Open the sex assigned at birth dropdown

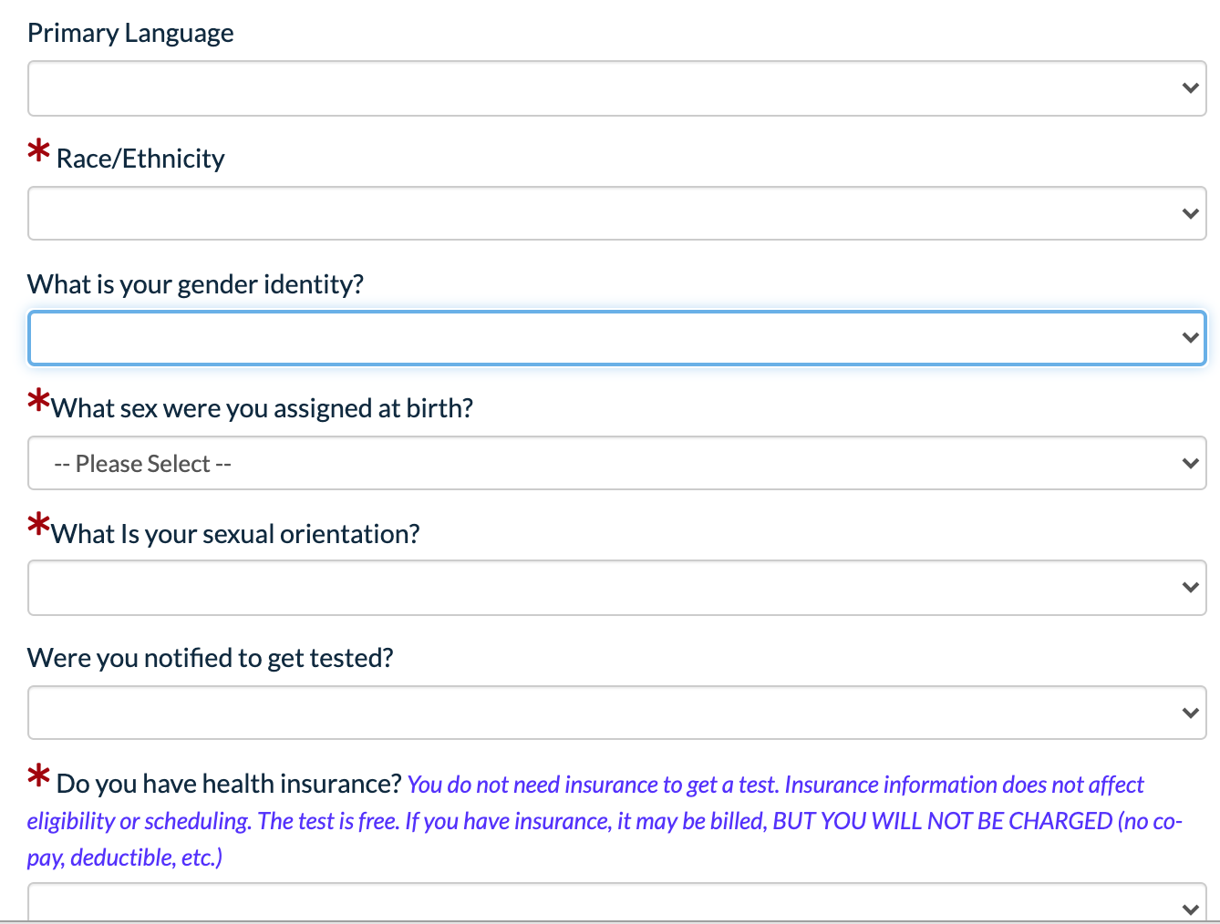pos(616,463)
